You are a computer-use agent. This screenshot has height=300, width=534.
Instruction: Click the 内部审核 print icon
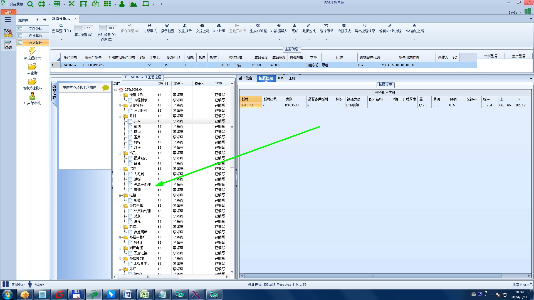[x=150, y=26]
